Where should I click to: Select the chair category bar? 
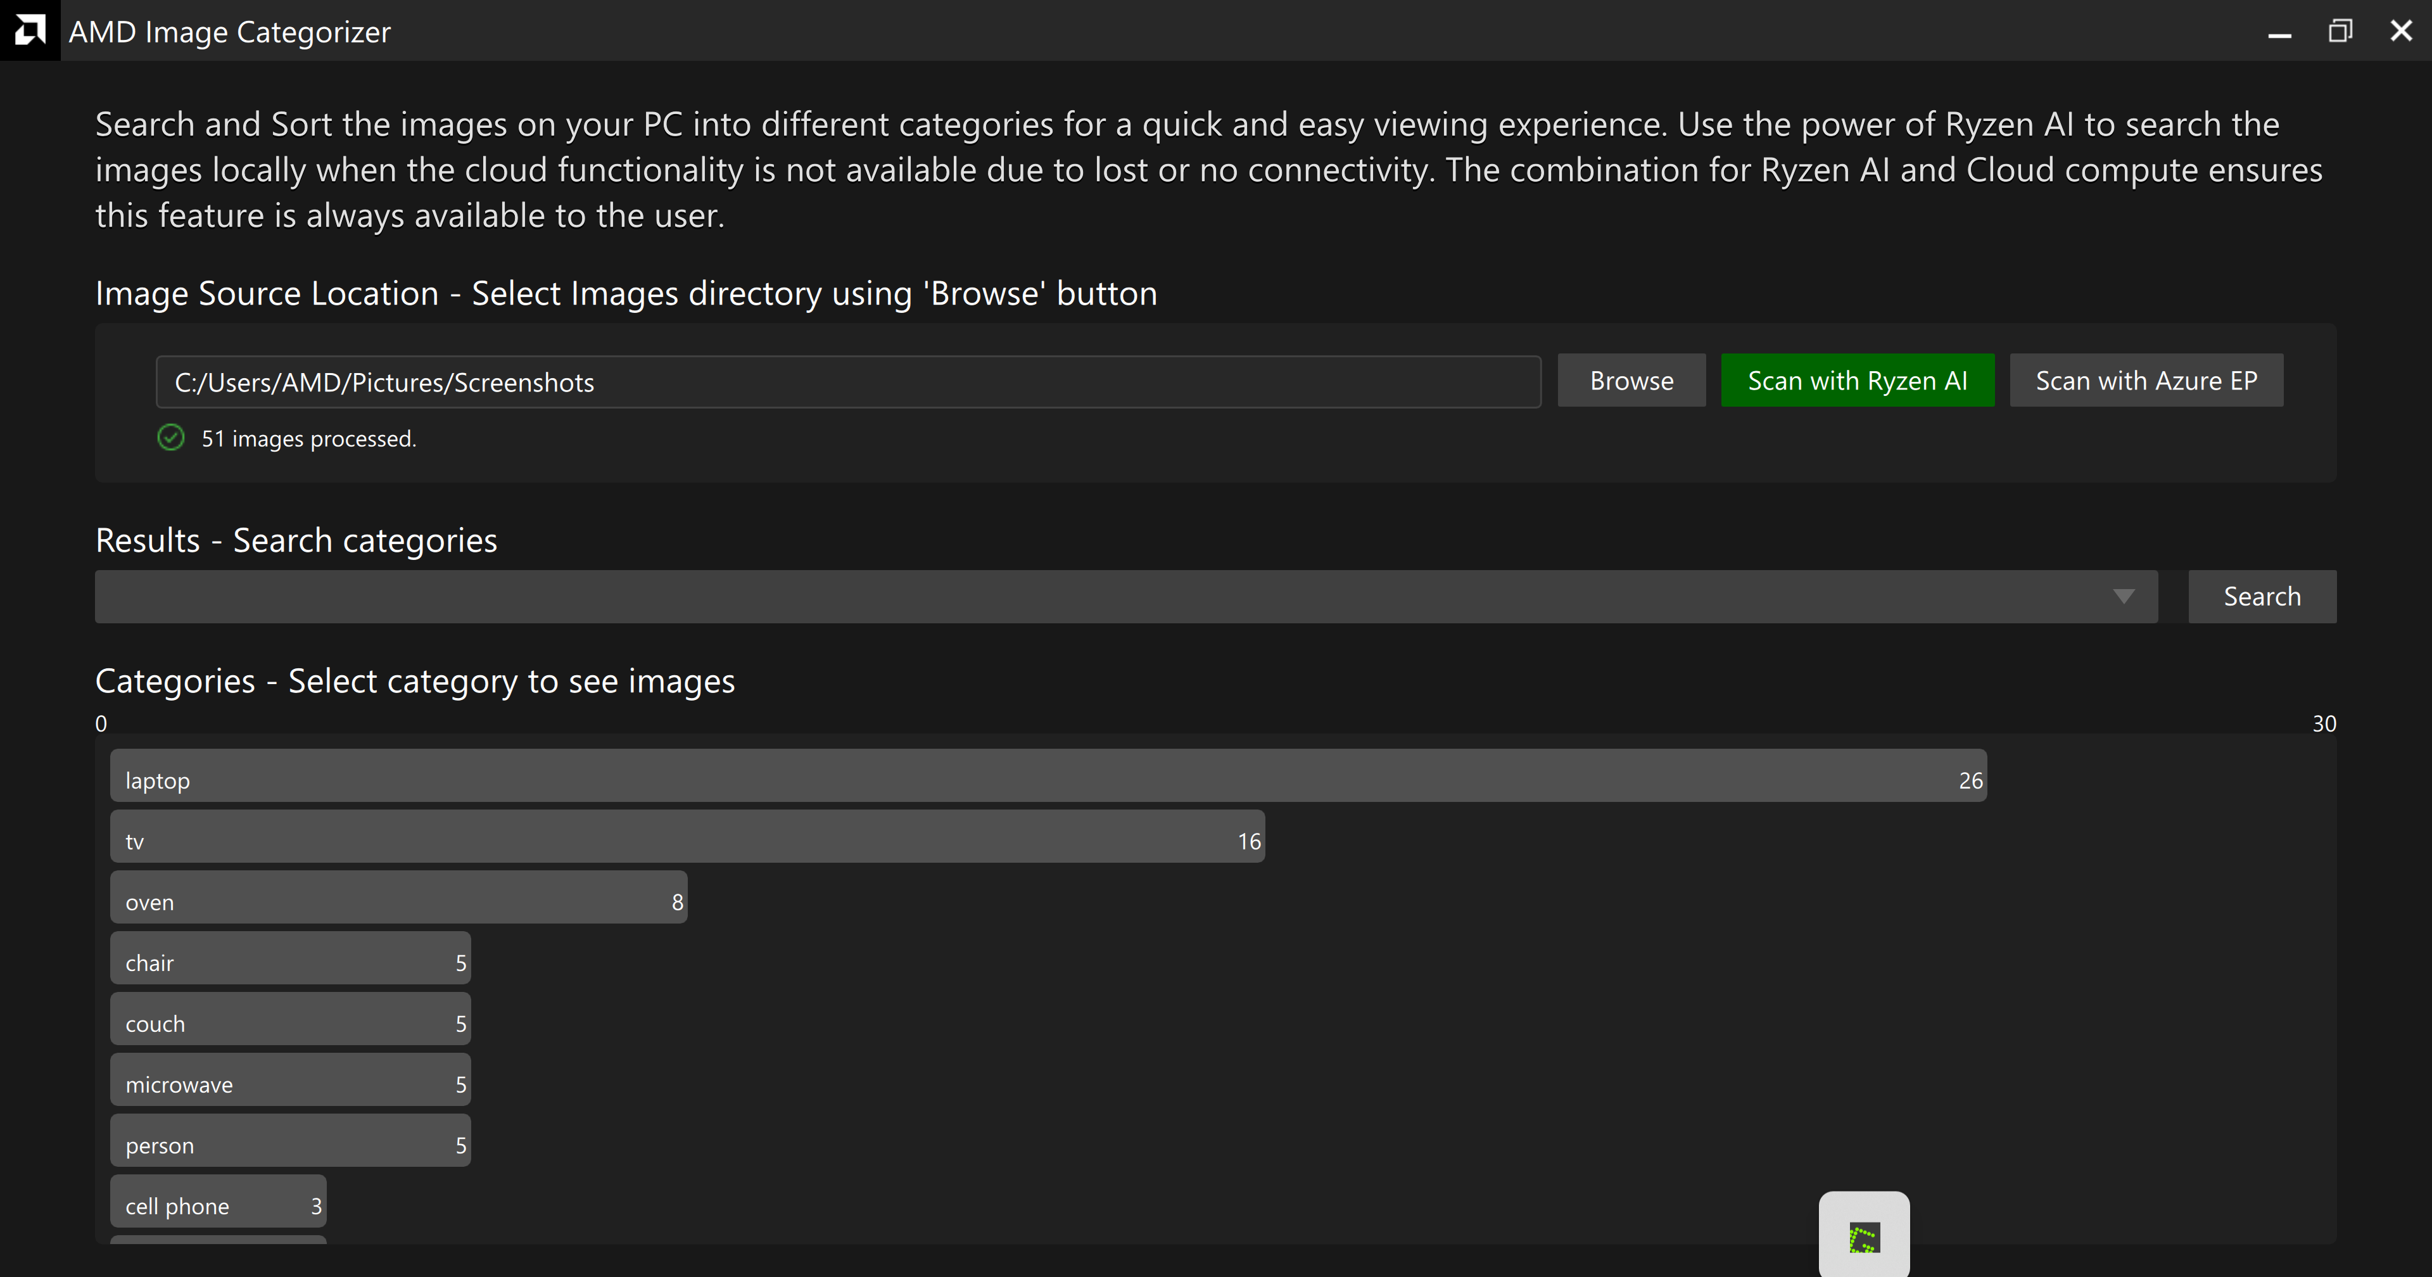pyautogui.click(x=290, y=958)
